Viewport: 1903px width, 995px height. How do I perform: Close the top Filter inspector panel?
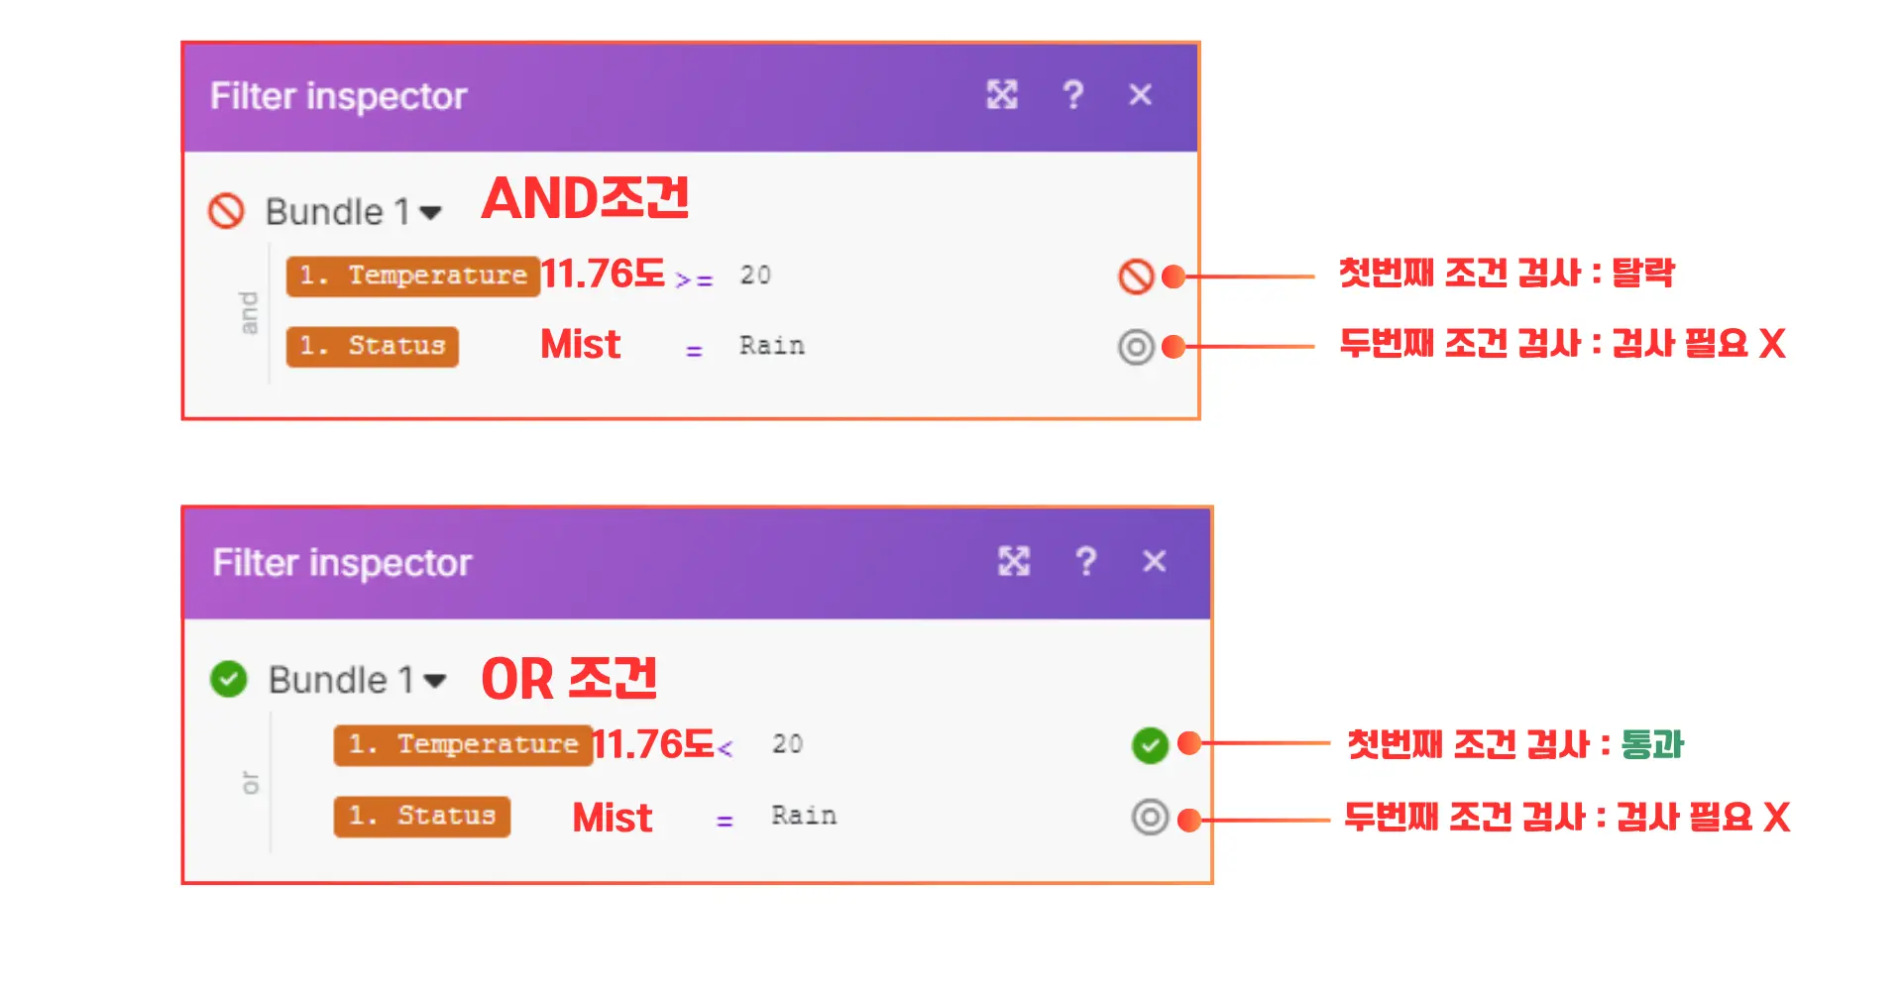click(1141, 95)
